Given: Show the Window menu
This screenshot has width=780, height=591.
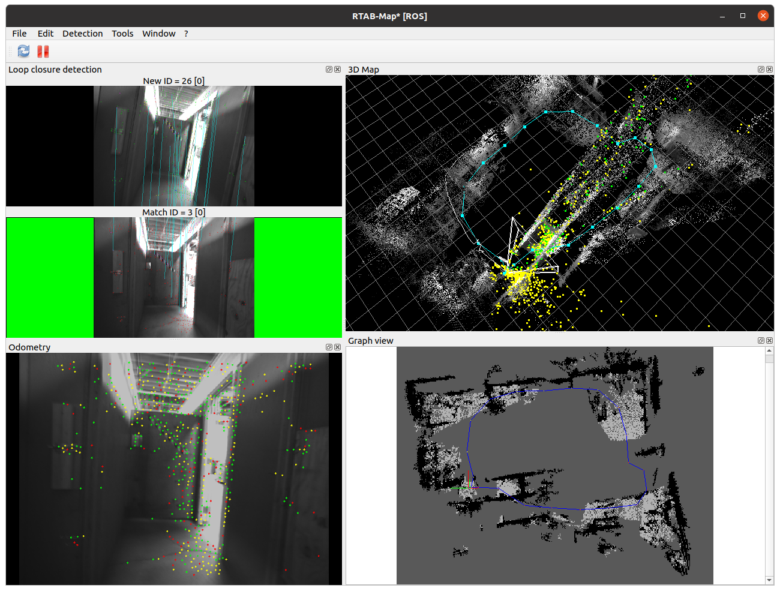Looking at the screenshot, I should click(158, 34).
